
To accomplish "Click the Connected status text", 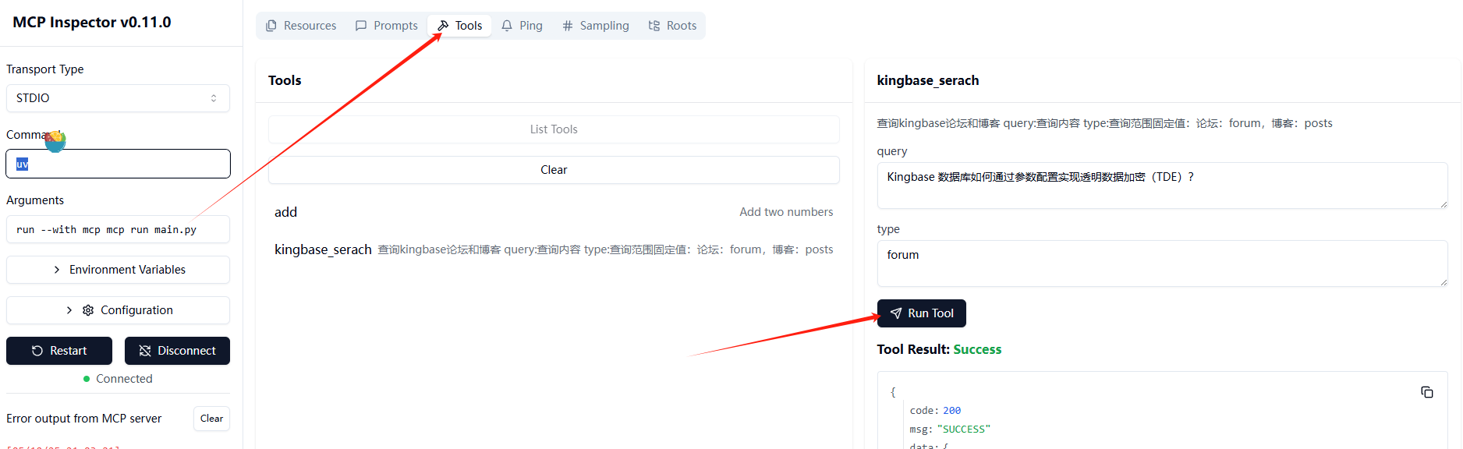I will pos(124,379).
